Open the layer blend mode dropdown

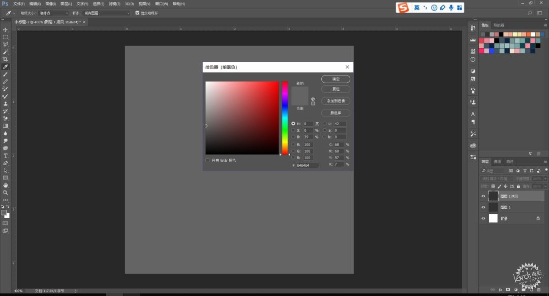pos(496,178)
